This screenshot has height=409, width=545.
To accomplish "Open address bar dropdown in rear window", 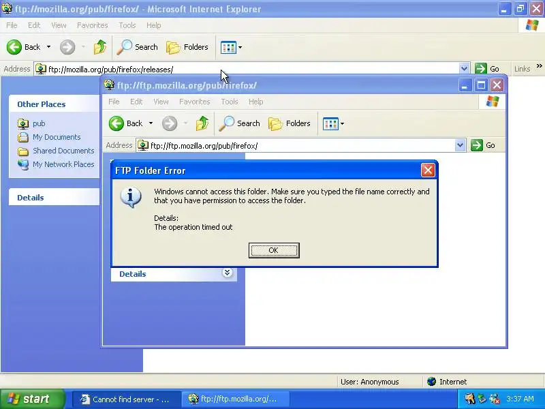I will coord(464,69).
